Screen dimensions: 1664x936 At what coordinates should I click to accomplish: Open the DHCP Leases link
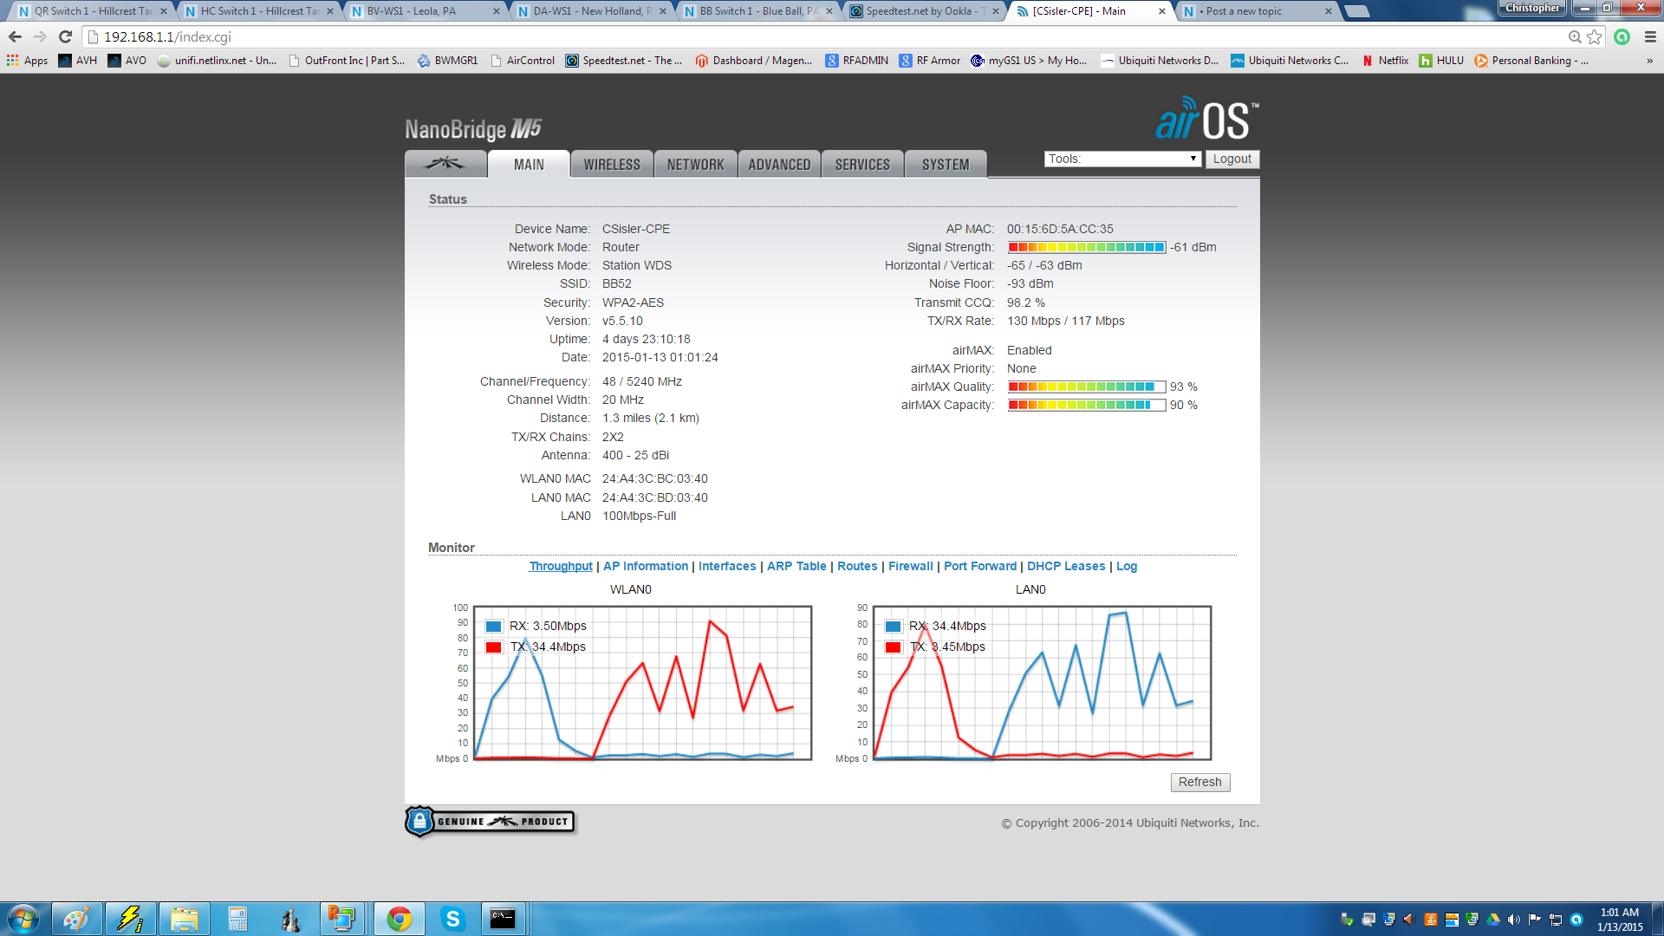click(1066, 566)
